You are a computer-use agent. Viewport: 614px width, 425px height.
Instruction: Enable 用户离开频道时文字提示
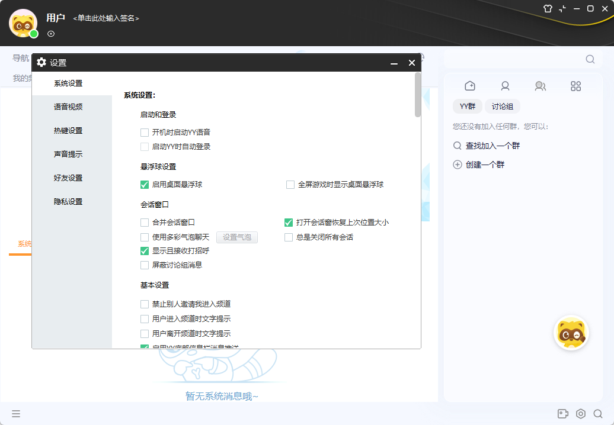click(145, 333)
